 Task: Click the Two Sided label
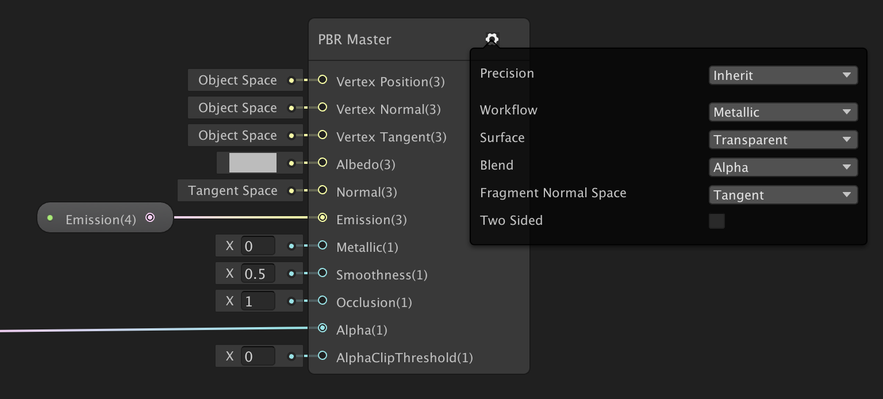click(x=511, y=220)
